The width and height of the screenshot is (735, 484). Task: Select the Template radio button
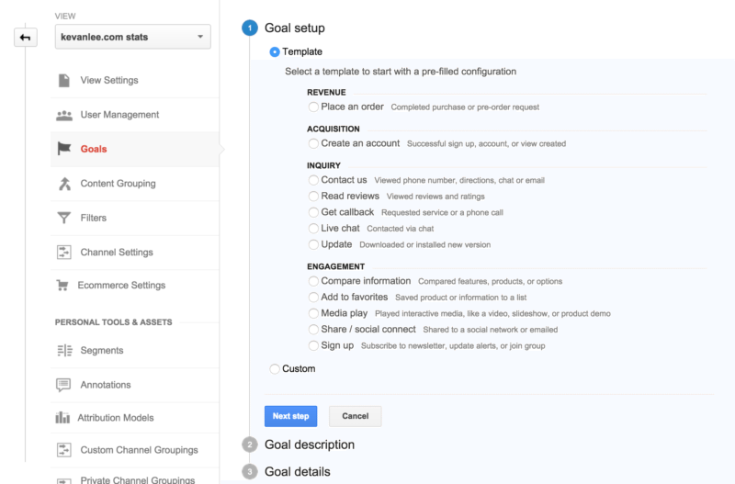tap(275, 52)
